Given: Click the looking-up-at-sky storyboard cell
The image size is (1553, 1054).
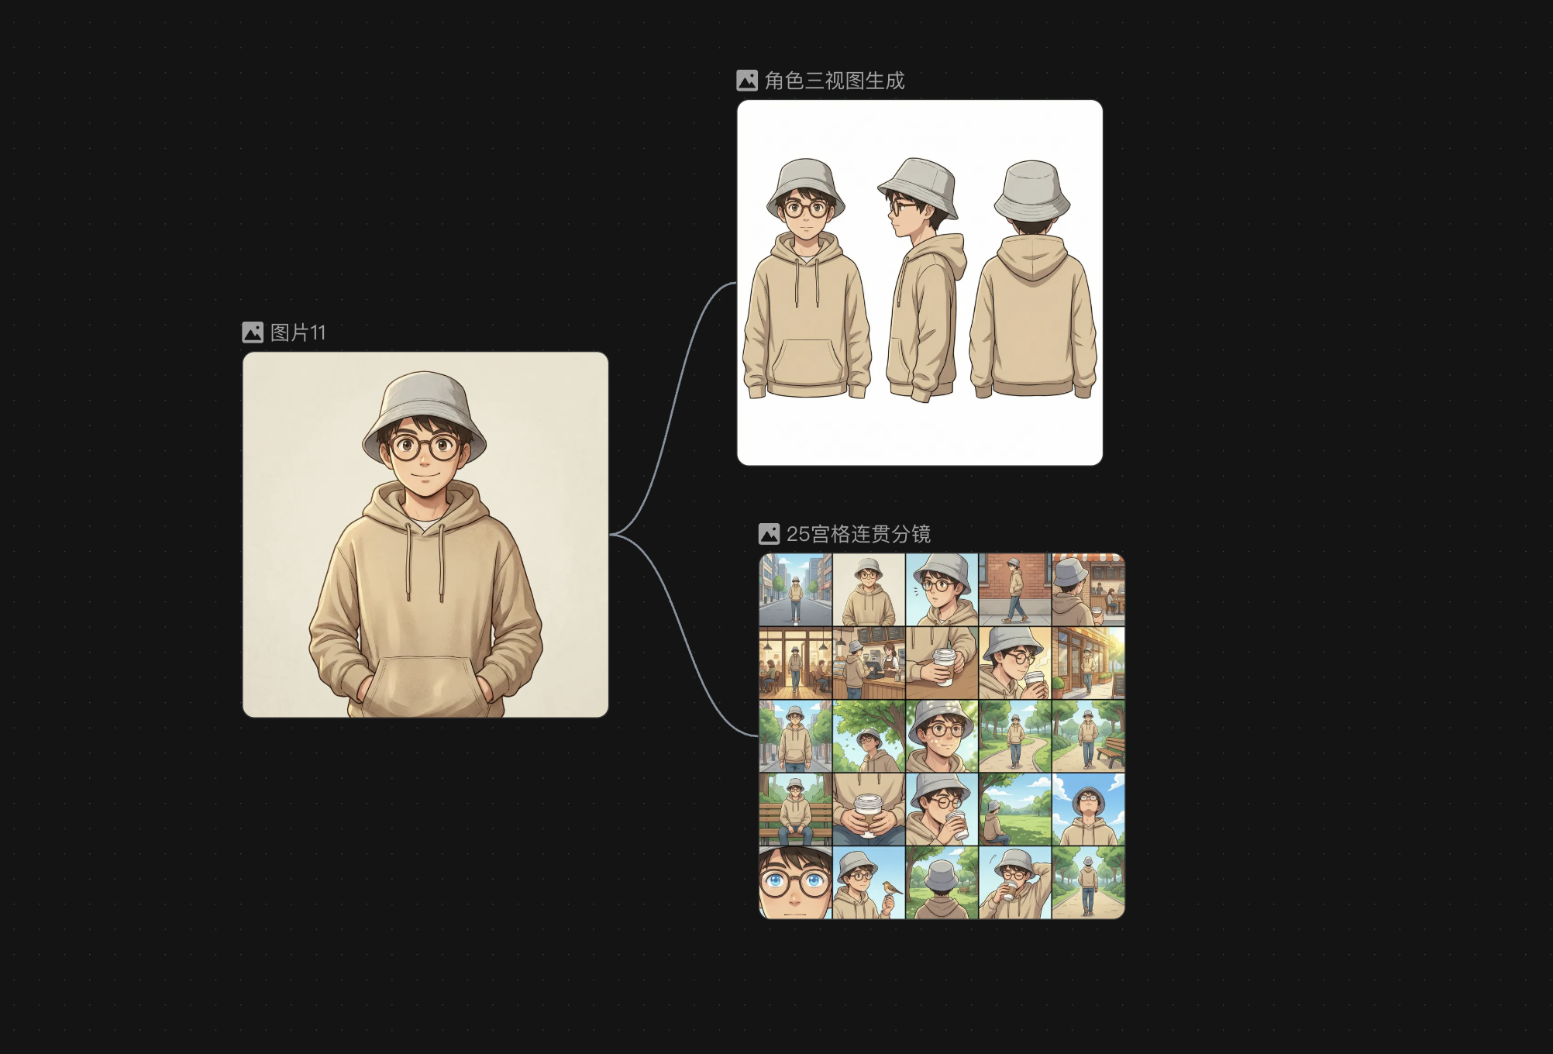Looking at the screenshot, I should point(1088,810).
